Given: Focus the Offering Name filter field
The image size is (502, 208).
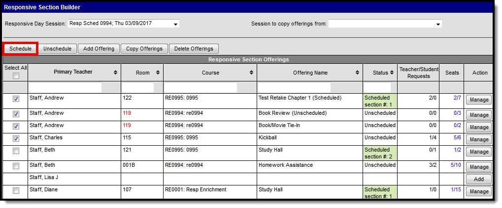Looking at the screenshot, I should click(294, 87).
